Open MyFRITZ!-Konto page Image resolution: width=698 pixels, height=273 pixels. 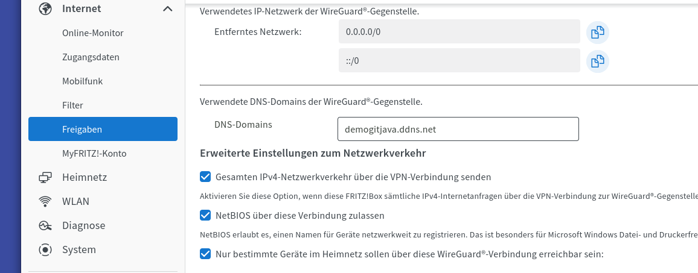point(94,154)
